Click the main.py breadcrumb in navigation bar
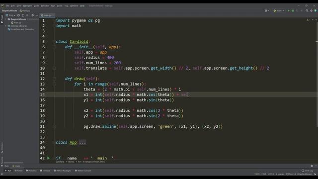 (25, 10)
